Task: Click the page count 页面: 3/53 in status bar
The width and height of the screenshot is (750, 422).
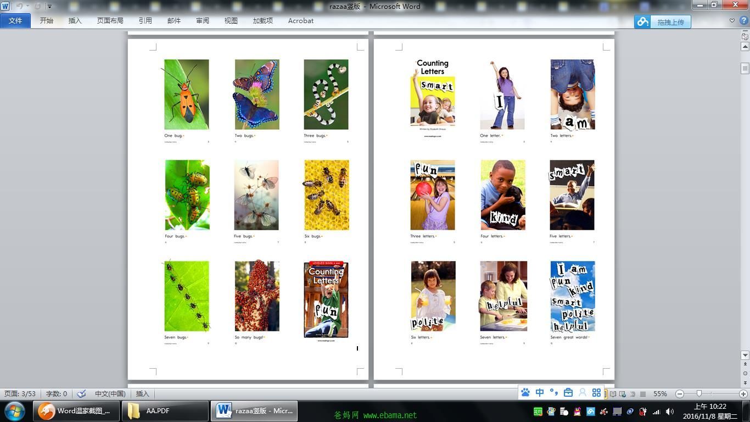Action: click(20, 394)
